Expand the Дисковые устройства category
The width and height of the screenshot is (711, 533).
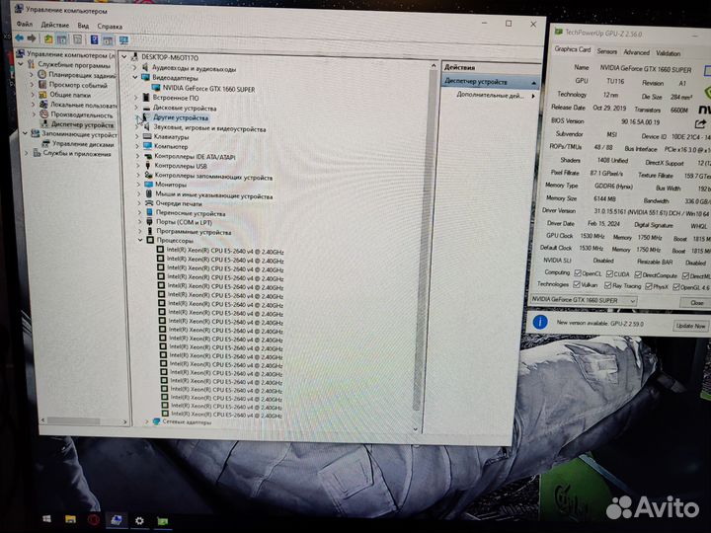pyautogui.click(x=136, y=108)
